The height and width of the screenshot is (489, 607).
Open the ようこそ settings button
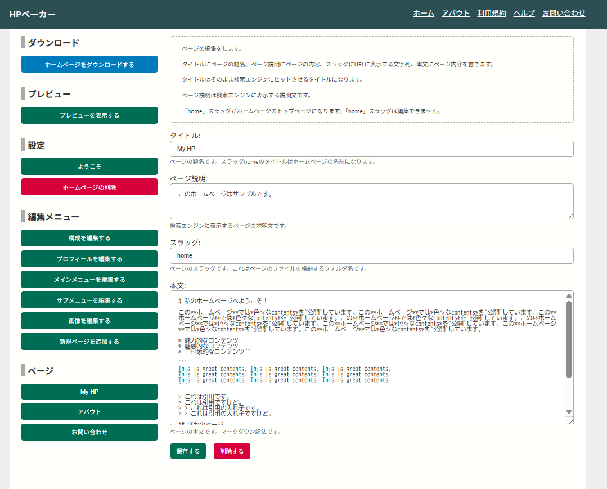[x=89, y=166]
